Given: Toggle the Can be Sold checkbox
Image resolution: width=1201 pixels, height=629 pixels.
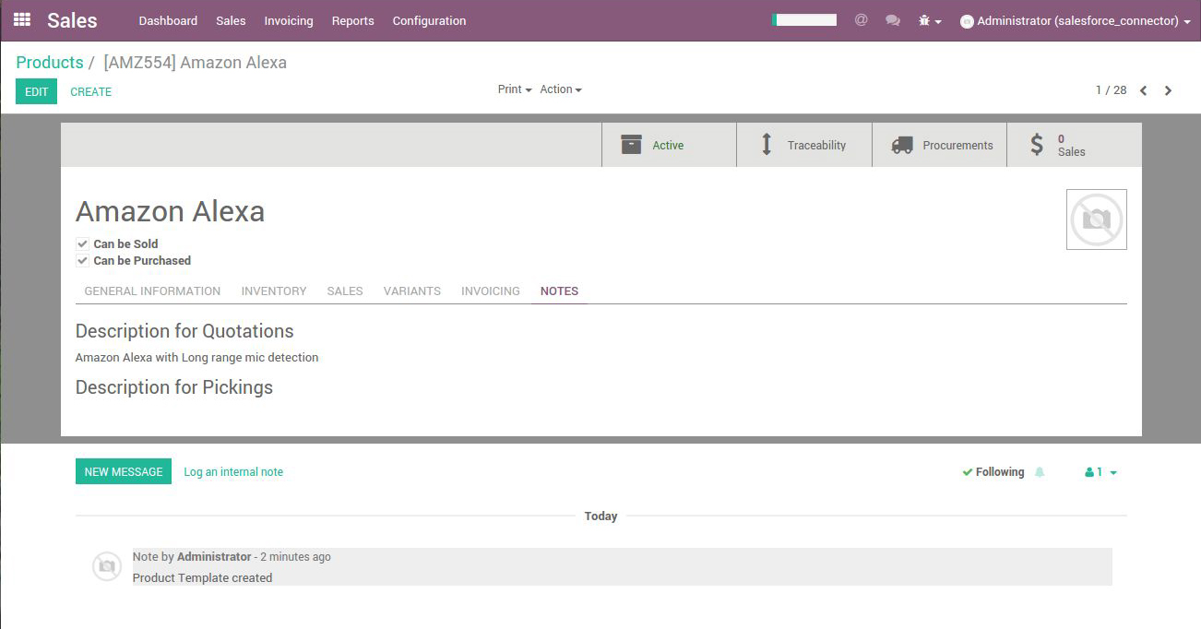Looking at the screenshot, I should (82, 244).
